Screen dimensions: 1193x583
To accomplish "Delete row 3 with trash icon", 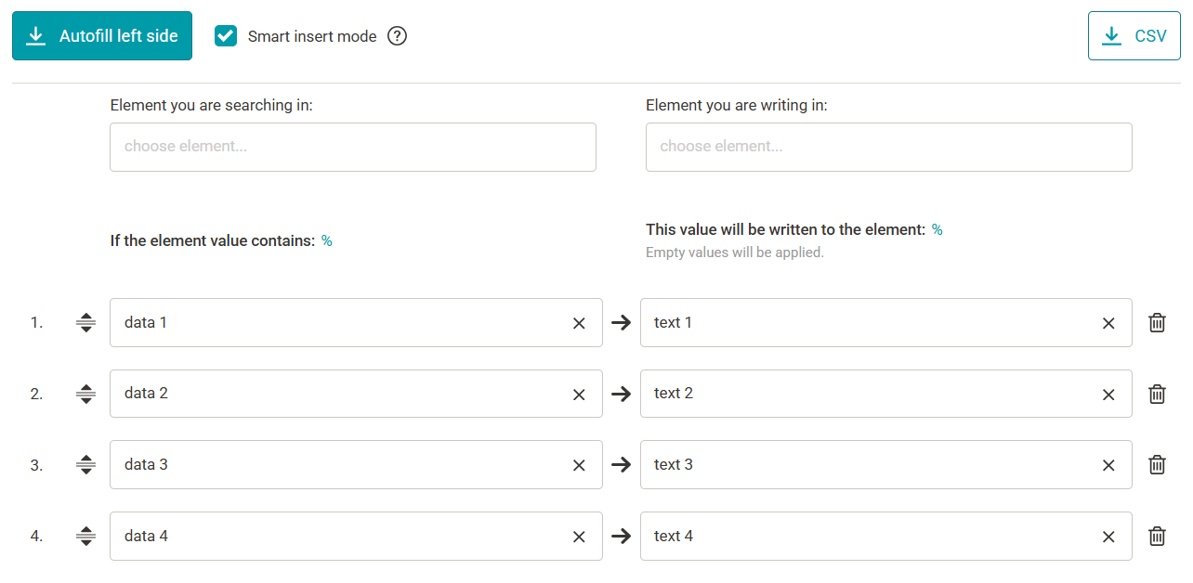I will tap(1157, 465).
